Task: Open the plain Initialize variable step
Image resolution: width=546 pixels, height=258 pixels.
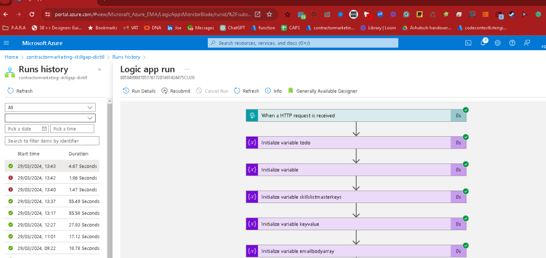Action: tap(356, 169)
